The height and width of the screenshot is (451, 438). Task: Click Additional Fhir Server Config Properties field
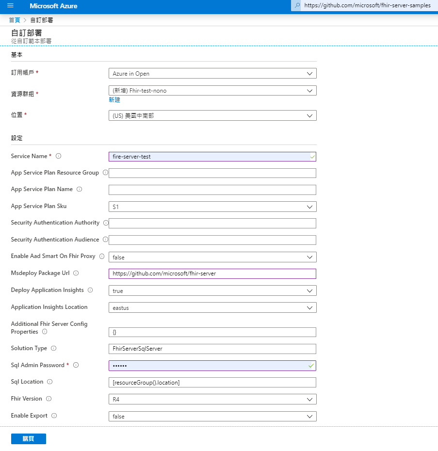pos(212,332)
